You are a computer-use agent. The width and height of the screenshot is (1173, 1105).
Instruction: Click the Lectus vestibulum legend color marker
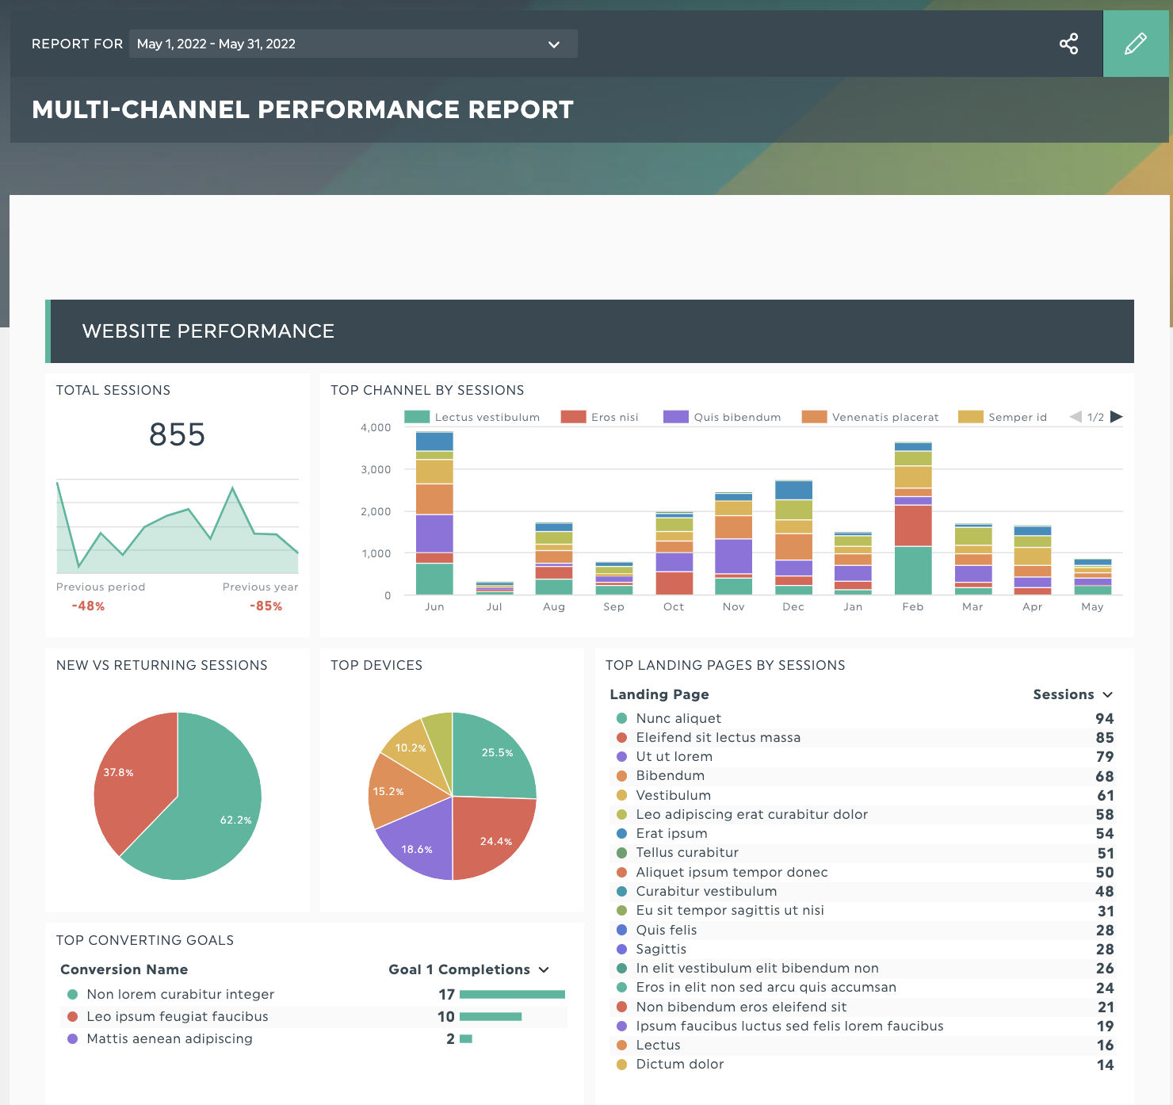tap(418, 416)
